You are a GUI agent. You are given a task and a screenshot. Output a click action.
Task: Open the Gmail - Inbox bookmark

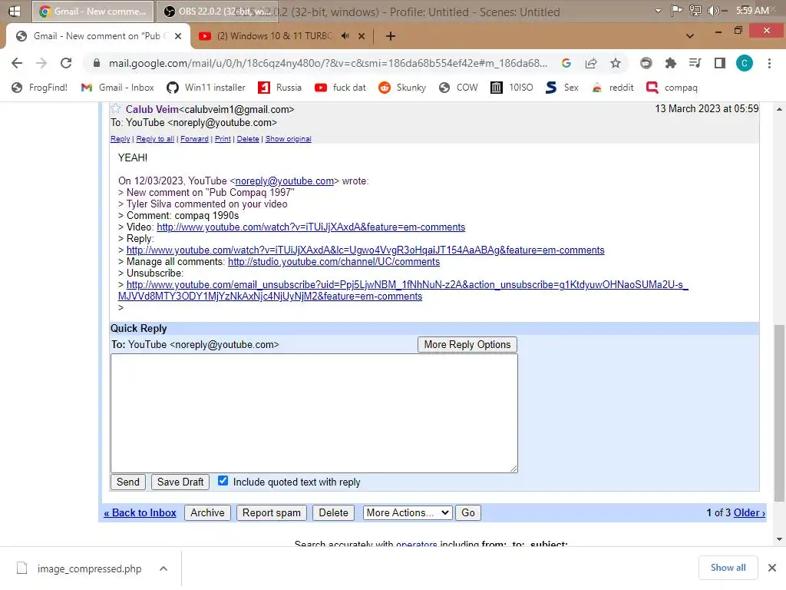[x=117, y=88]
